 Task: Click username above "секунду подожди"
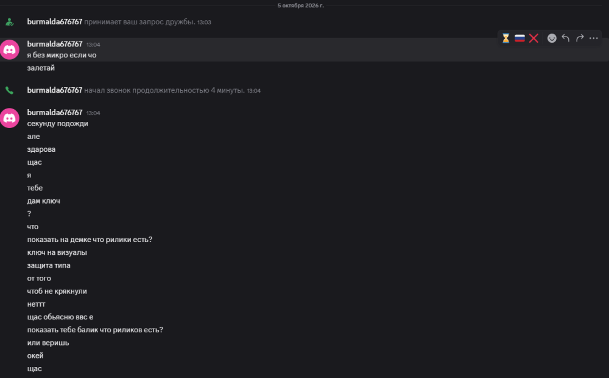coord(55,112)
